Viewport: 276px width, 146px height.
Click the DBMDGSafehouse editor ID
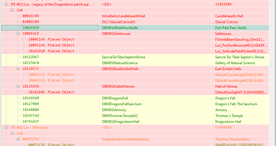pos(116,34)
